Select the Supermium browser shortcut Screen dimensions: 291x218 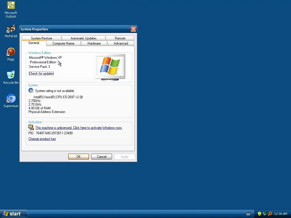(x=11, y=101)
